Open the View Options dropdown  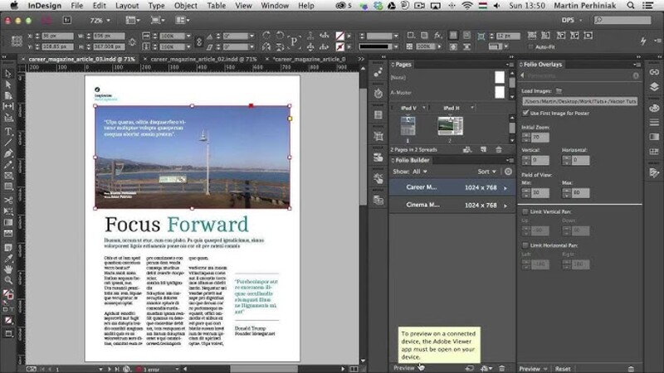click(x=133, y=20)
